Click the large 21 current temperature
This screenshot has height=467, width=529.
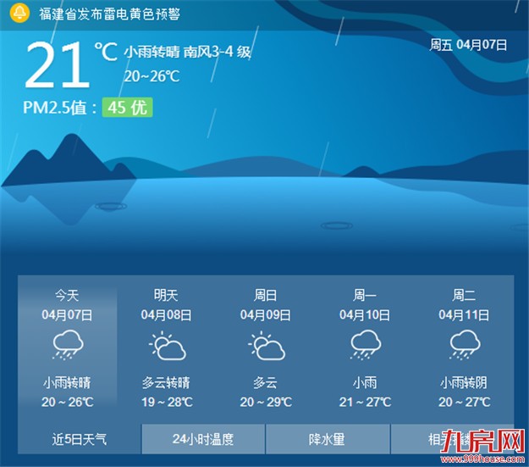click(58, 64)
